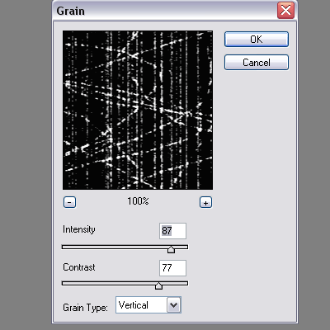Click the blank dialog area beneath Cancel
The width and height of the screenshot is (330, 330).
coord(257,165)
